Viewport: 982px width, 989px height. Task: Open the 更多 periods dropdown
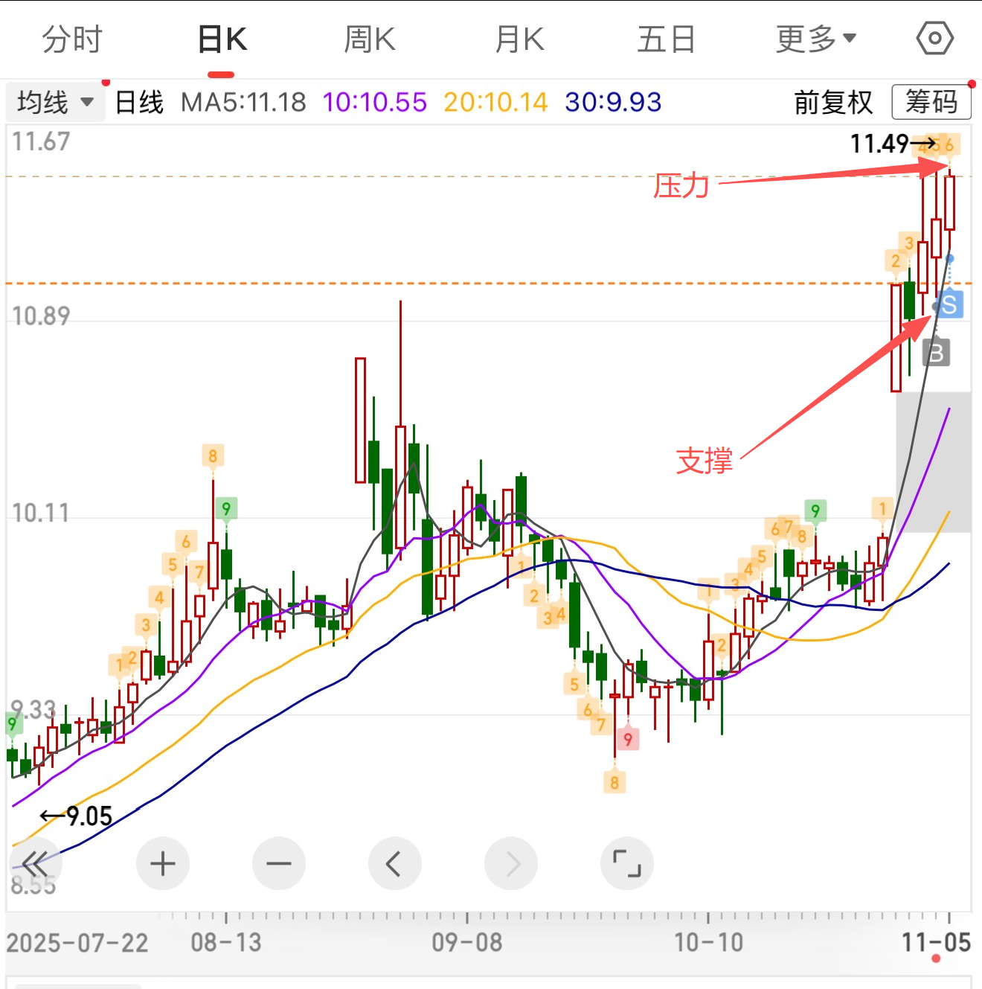coord(815,39)
